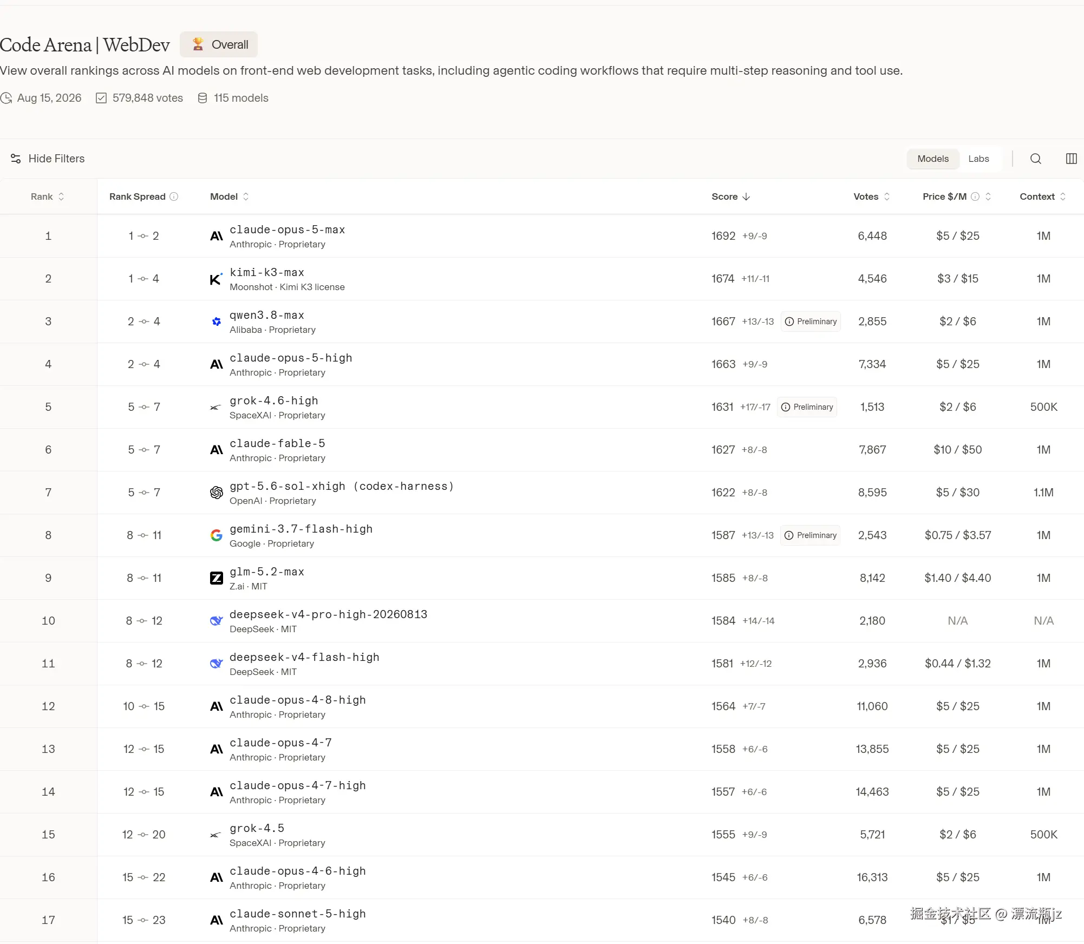Open the Overall category selector
The height and width of the screenshot is (944, 1084).
pyautogui.click(x=219, y=44)
